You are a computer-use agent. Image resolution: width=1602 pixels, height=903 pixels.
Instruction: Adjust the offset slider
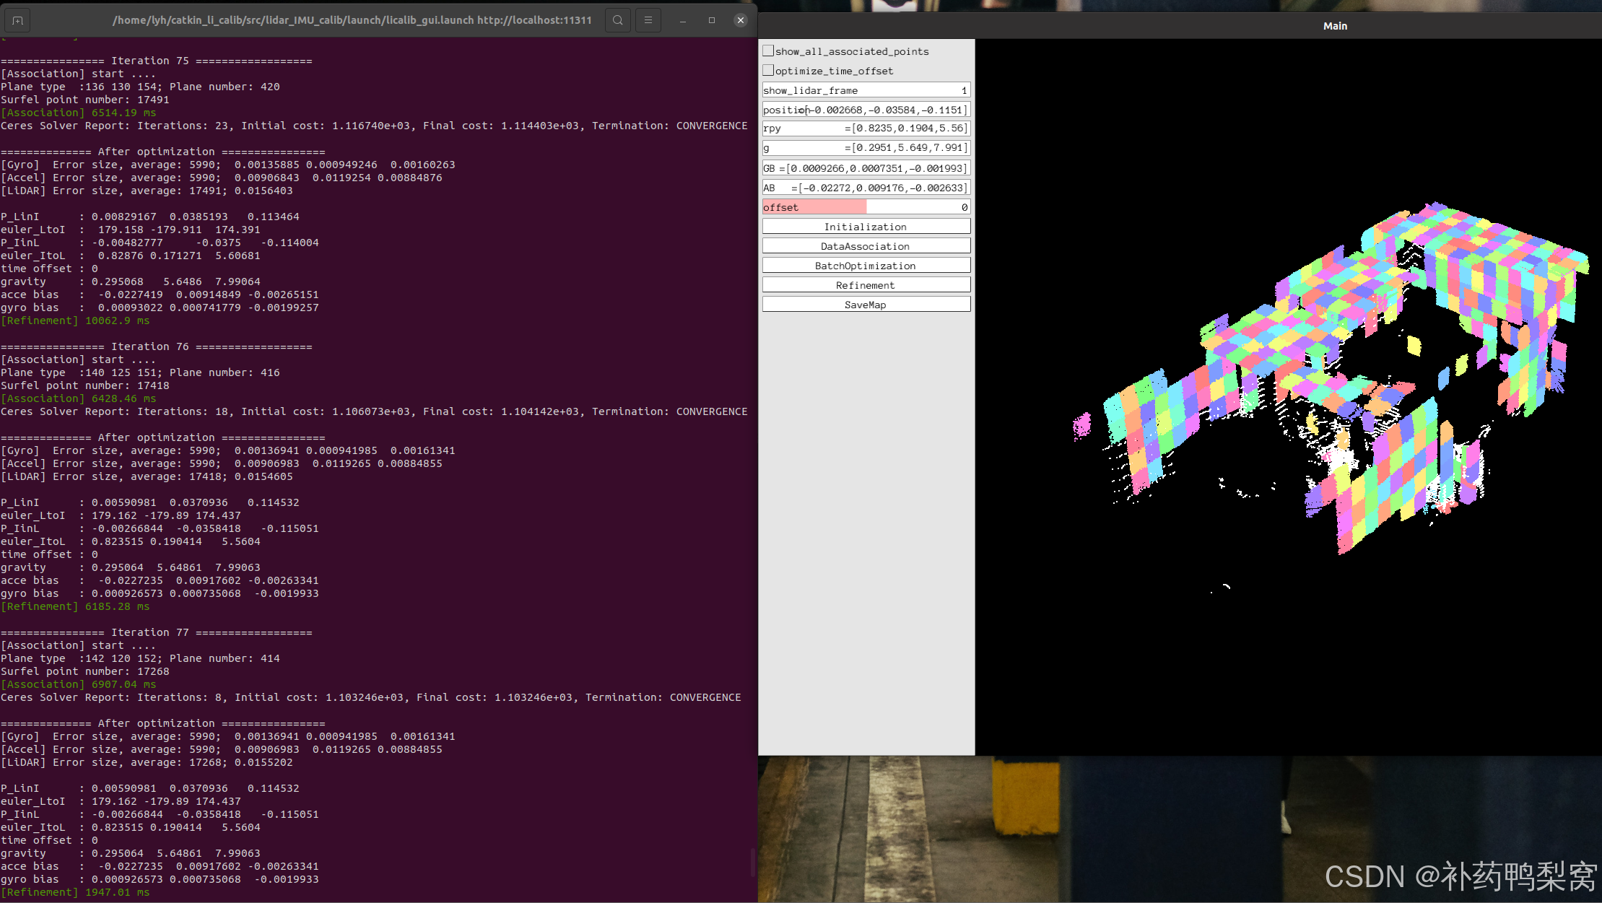pos(866,207)
